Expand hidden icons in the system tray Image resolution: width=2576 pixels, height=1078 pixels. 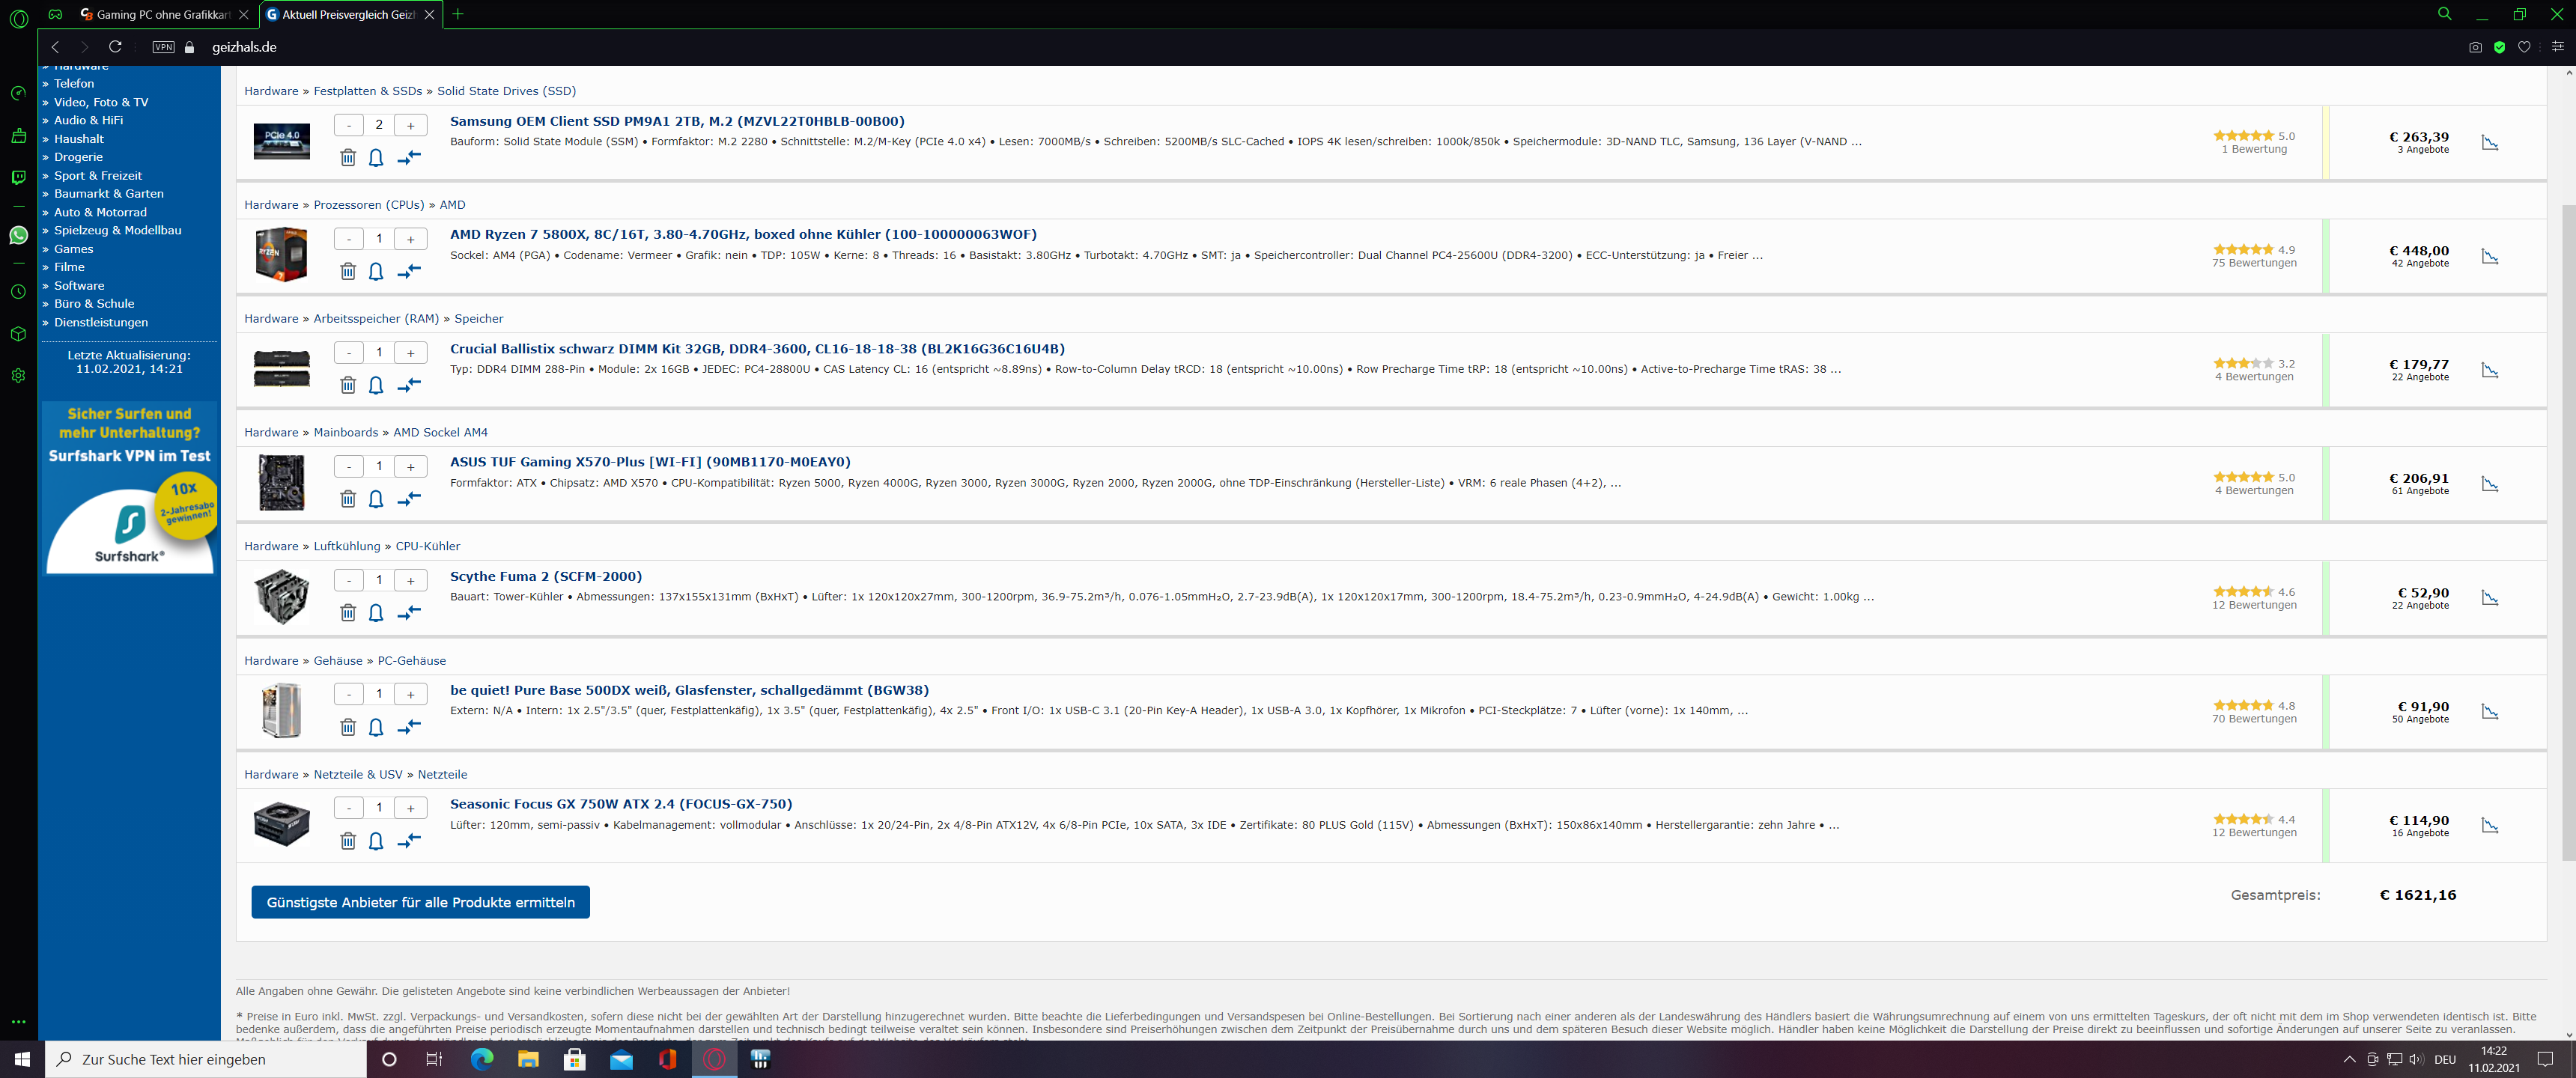tap(2348, 1059)
